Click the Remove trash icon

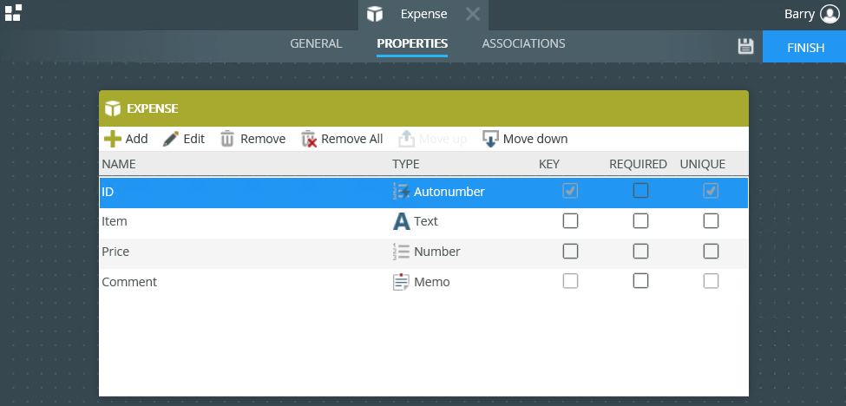(x=227, y=139)
